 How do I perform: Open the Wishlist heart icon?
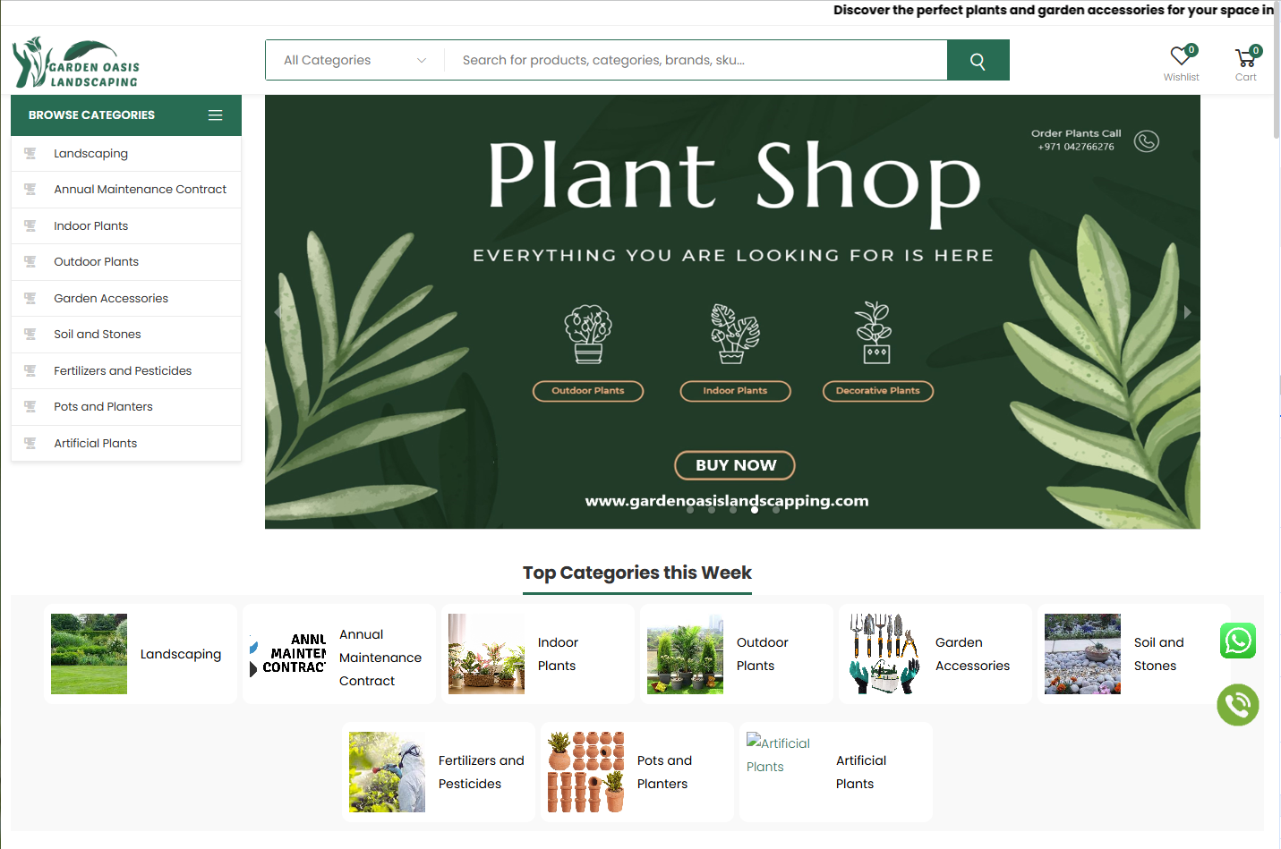tap(1181, 56)
